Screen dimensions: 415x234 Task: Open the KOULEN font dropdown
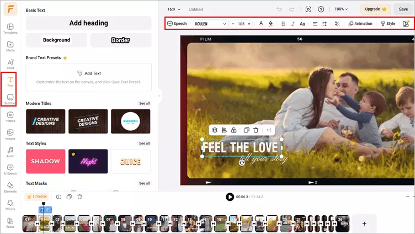coord(210,24)
